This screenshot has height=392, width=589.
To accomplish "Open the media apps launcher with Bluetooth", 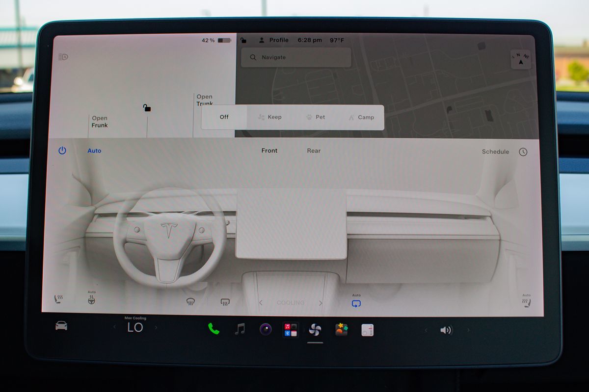I will 291,330.
